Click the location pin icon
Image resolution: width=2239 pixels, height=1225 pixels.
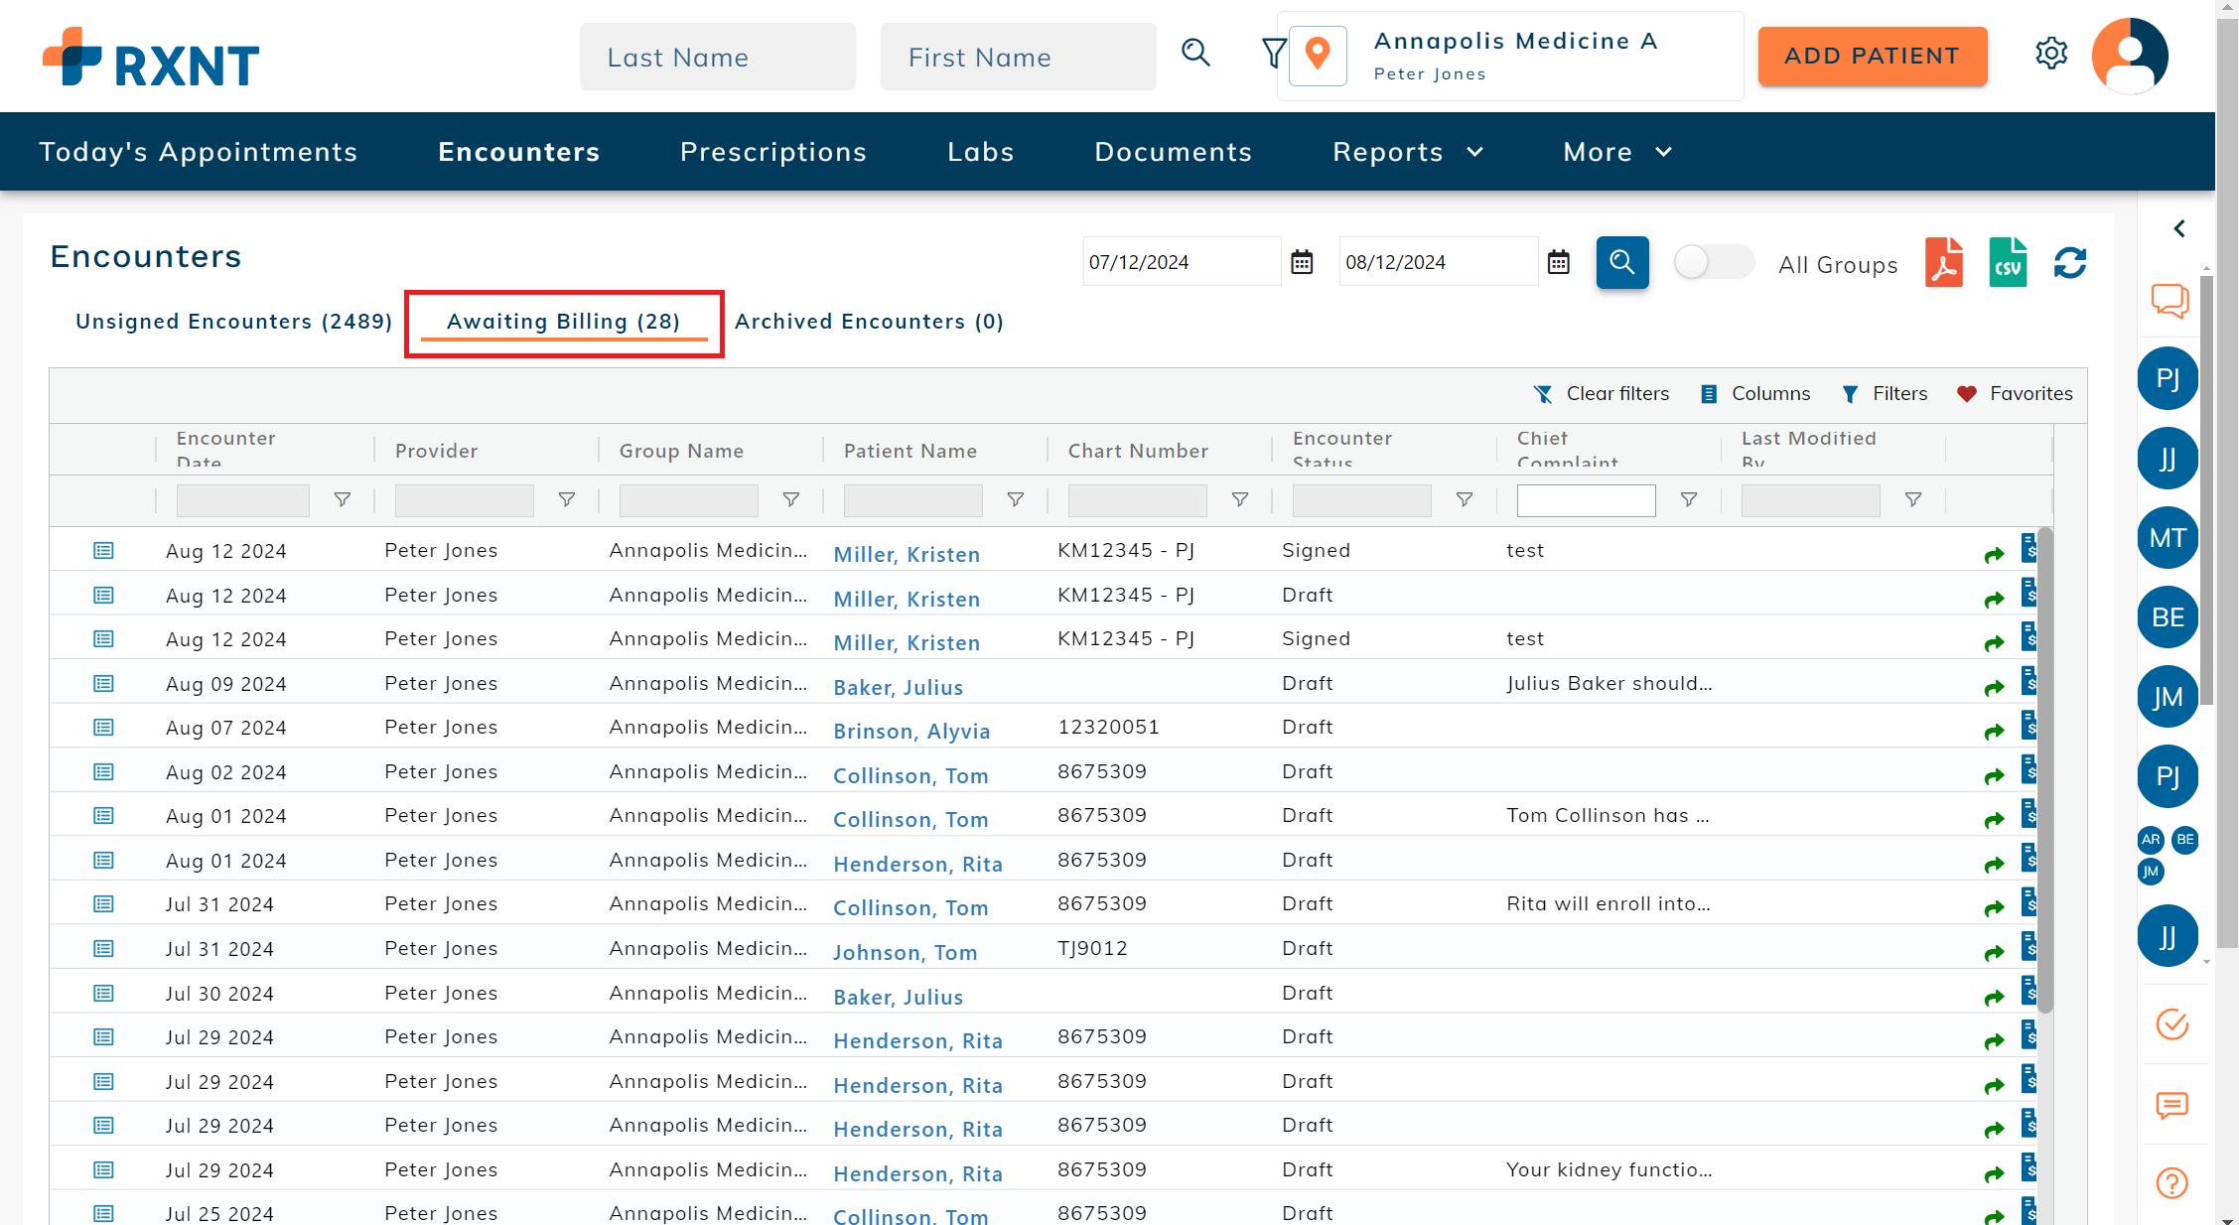[1318, 56]
